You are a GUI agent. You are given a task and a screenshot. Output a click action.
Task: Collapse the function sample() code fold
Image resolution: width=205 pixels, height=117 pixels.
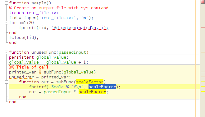pyautogui.click(x=6, y=3)
